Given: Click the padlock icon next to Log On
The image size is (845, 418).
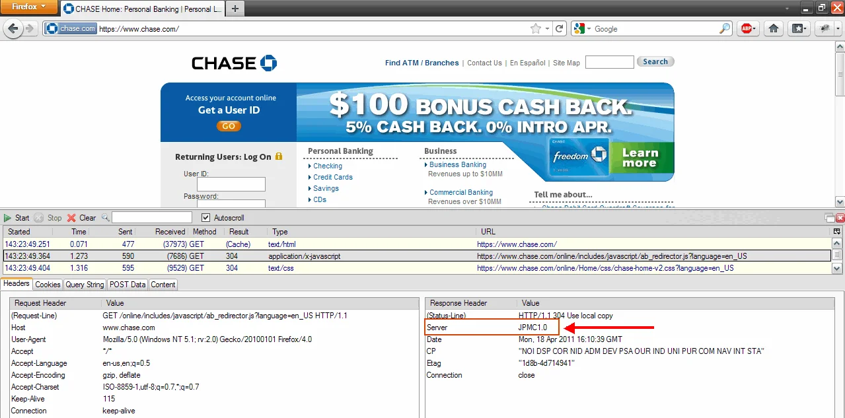Looking at the screenshot, I should click(278, 157).
